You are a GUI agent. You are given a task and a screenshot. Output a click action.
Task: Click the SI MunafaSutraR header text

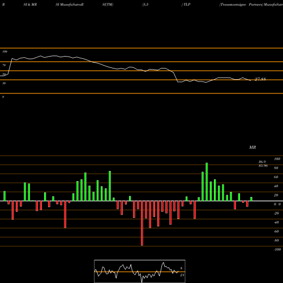pyautogui.click(x=70, y=5)
